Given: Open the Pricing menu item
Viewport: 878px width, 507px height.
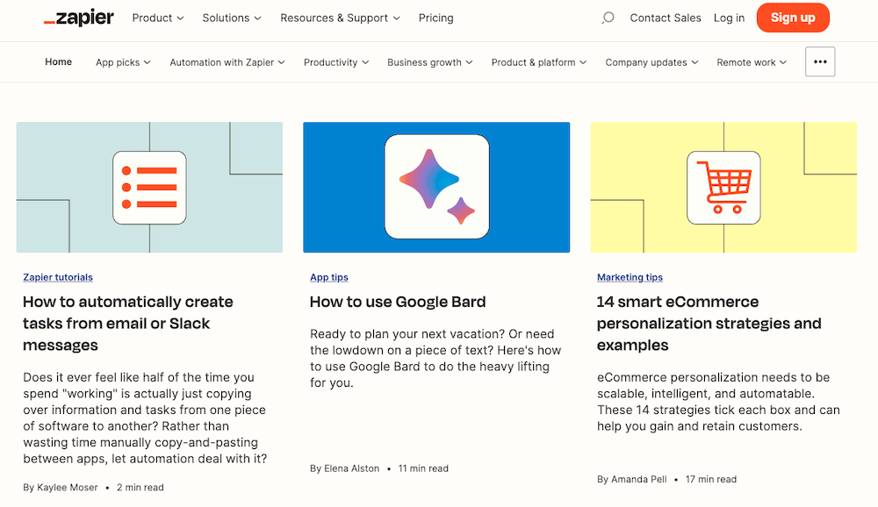Looking at the screenshot, I should (x=435, y=18).
